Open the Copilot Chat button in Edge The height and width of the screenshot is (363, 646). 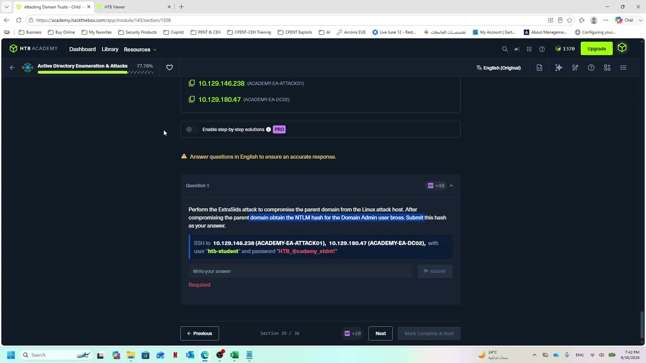tap(624, 20)
